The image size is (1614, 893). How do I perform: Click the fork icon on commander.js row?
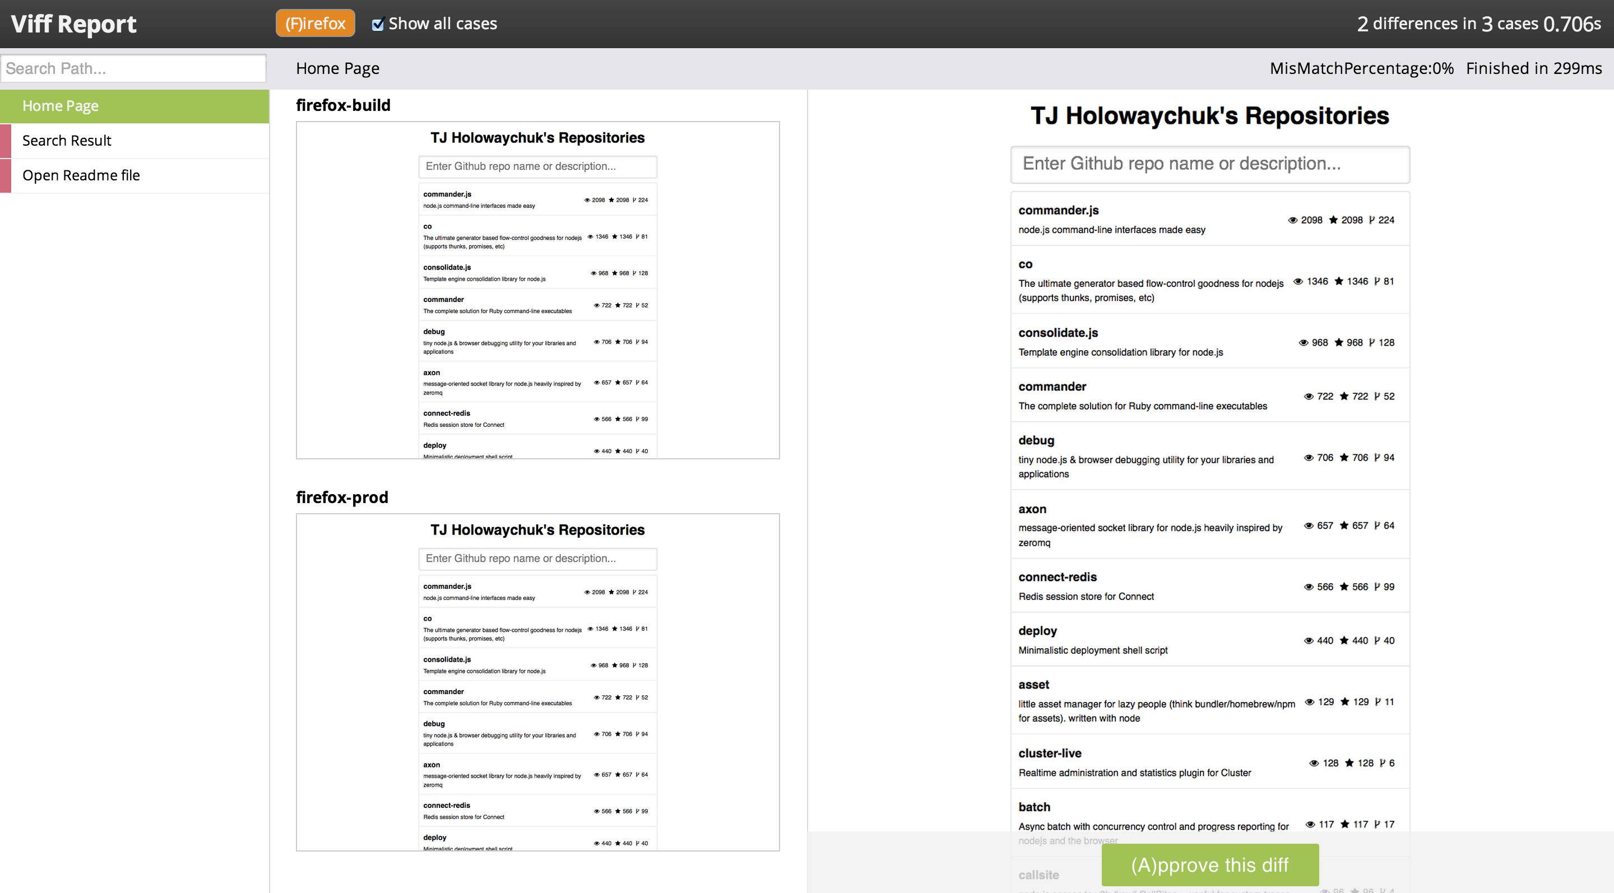[x=1372, y=220]
